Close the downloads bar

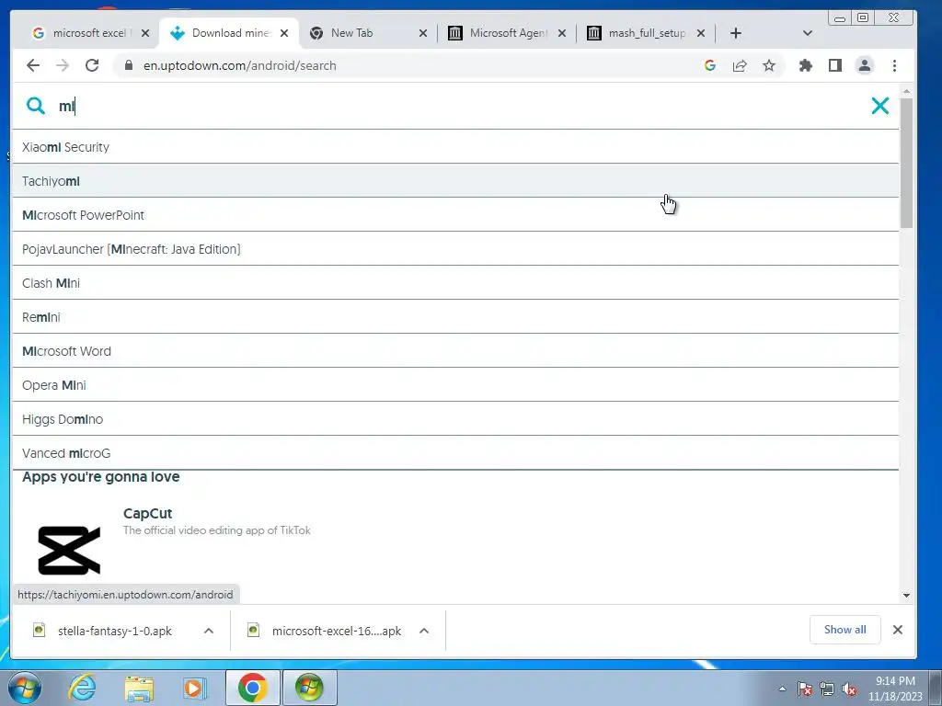tap(898, 630)
